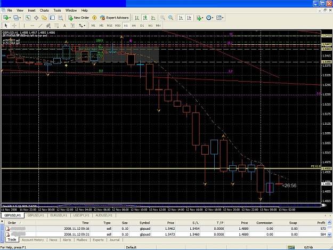Switch to M15 timeframe
The image size is (333, 250).
[109, 26]
